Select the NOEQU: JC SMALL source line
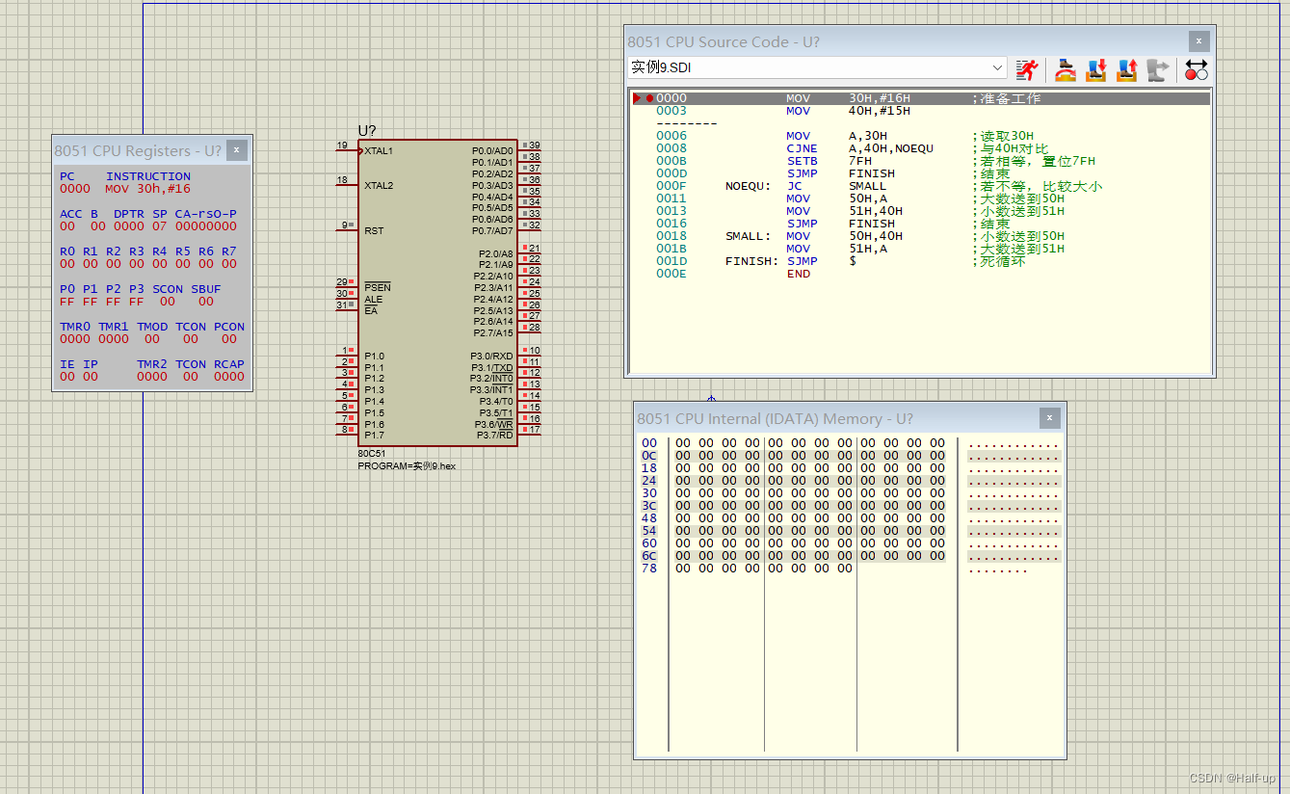 (920, 186)
